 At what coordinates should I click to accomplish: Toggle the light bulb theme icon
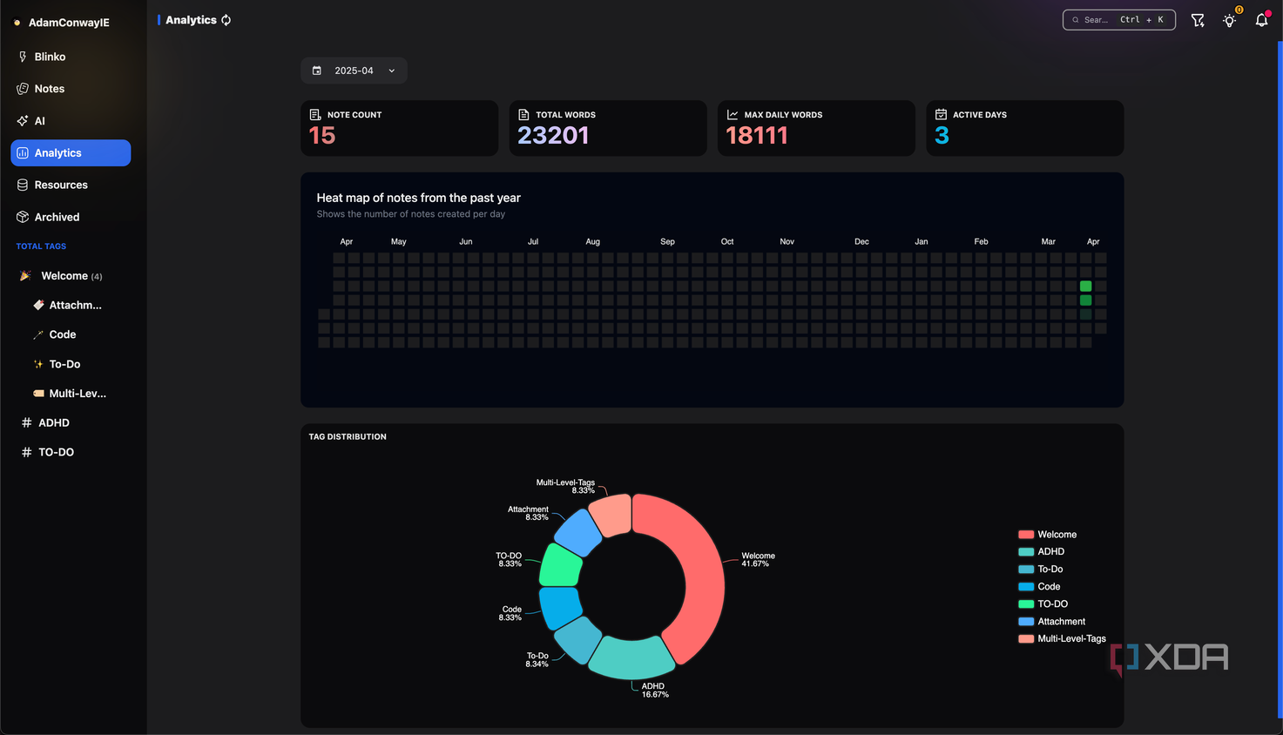(1229, 20)
